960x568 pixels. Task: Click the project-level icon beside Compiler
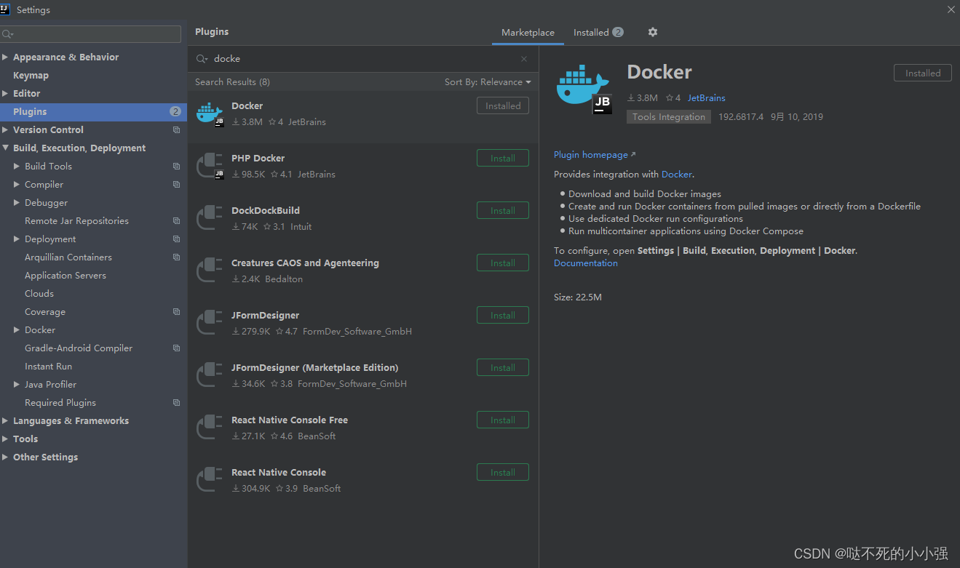176,185
